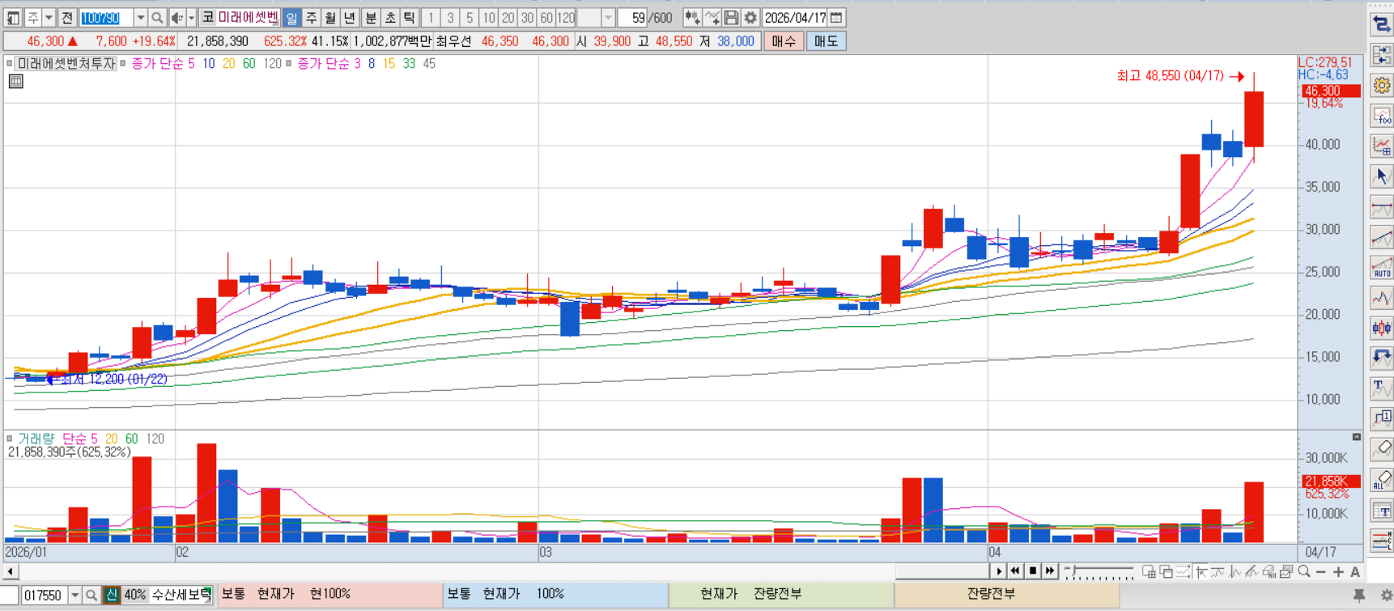Image resolution: width=1394 pixels, height=611 pixels.
Task: Toggle the 거래량 단순 indicator checkbox
Action: pyautogui.click(x=10, y=439)
